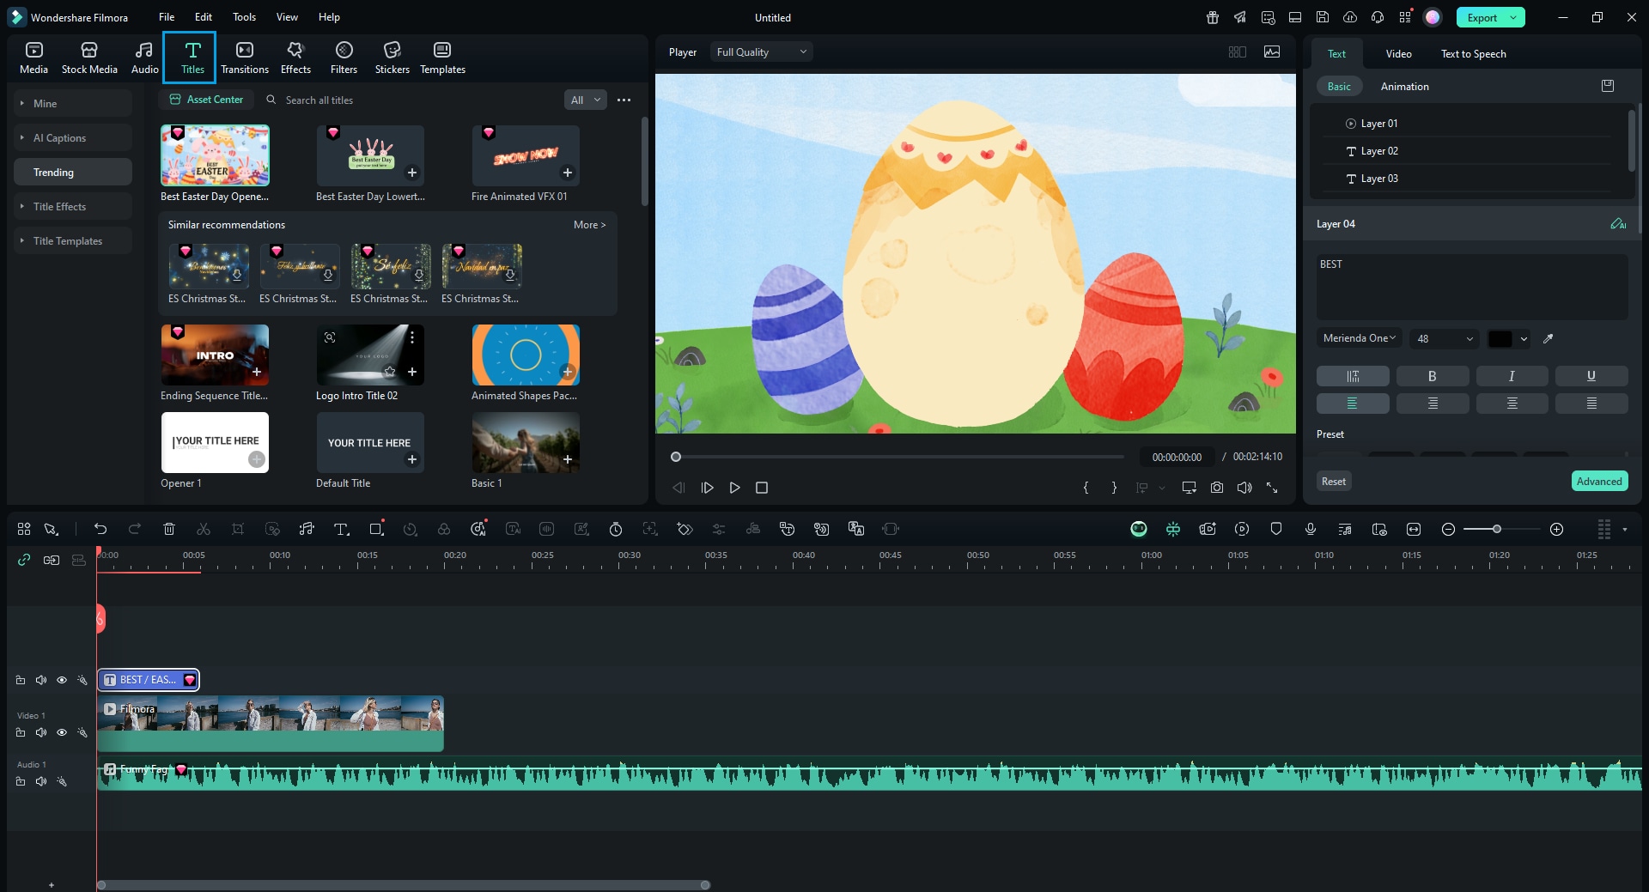Enter fullscreen preview with expand icon
1649x892 pixels.
coord(1272,488)
